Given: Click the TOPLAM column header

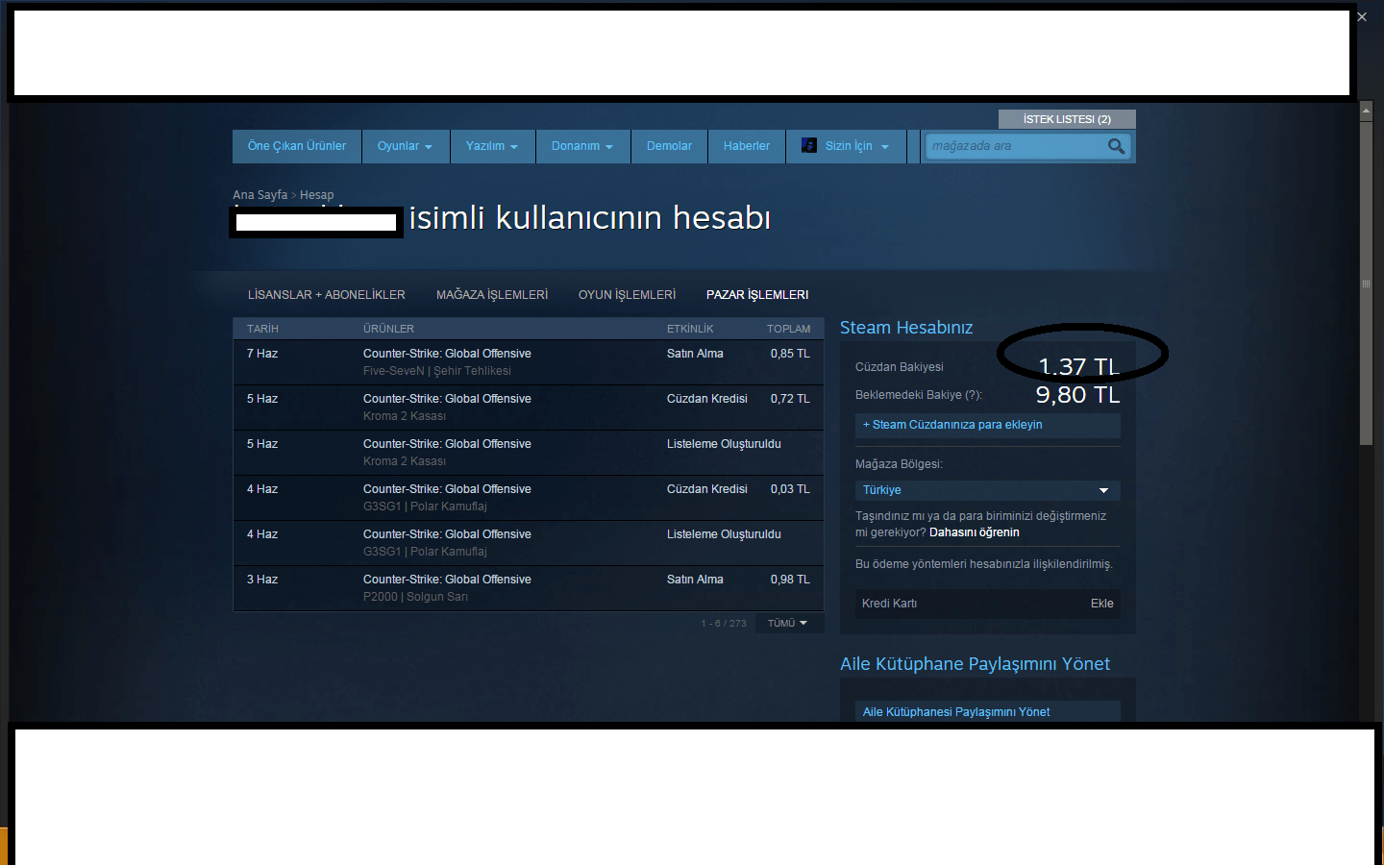Looking at the screenshot, I should (x=788, y=329).
